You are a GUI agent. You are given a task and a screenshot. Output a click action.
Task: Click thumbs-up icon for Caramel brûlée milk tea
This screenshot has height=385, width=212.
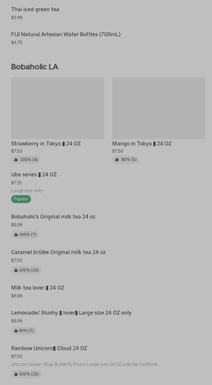pyautogui.click(x=16, y=270)
